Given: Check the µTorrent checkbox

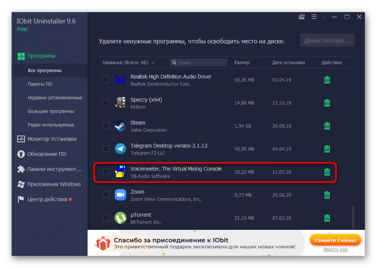Looking at the screenshot, I should point(106,218).
